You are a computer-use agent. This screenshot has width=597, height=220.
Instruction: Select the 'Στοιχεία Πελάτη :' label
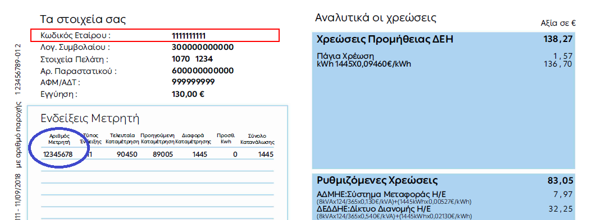(x=74, y=59)
